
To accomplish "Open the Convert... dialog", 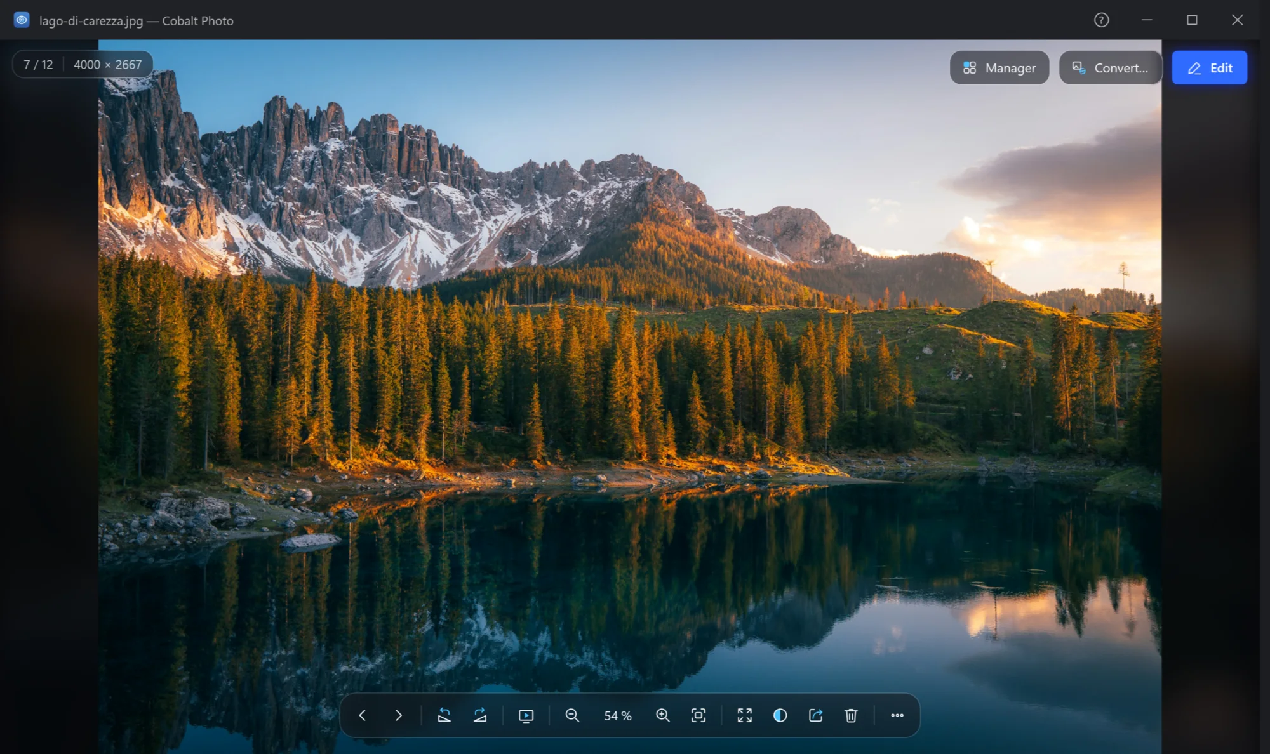I will (1110, 68).
